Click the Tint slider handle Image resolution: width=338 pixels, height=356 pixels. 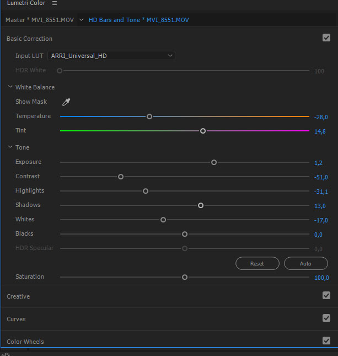203,131
